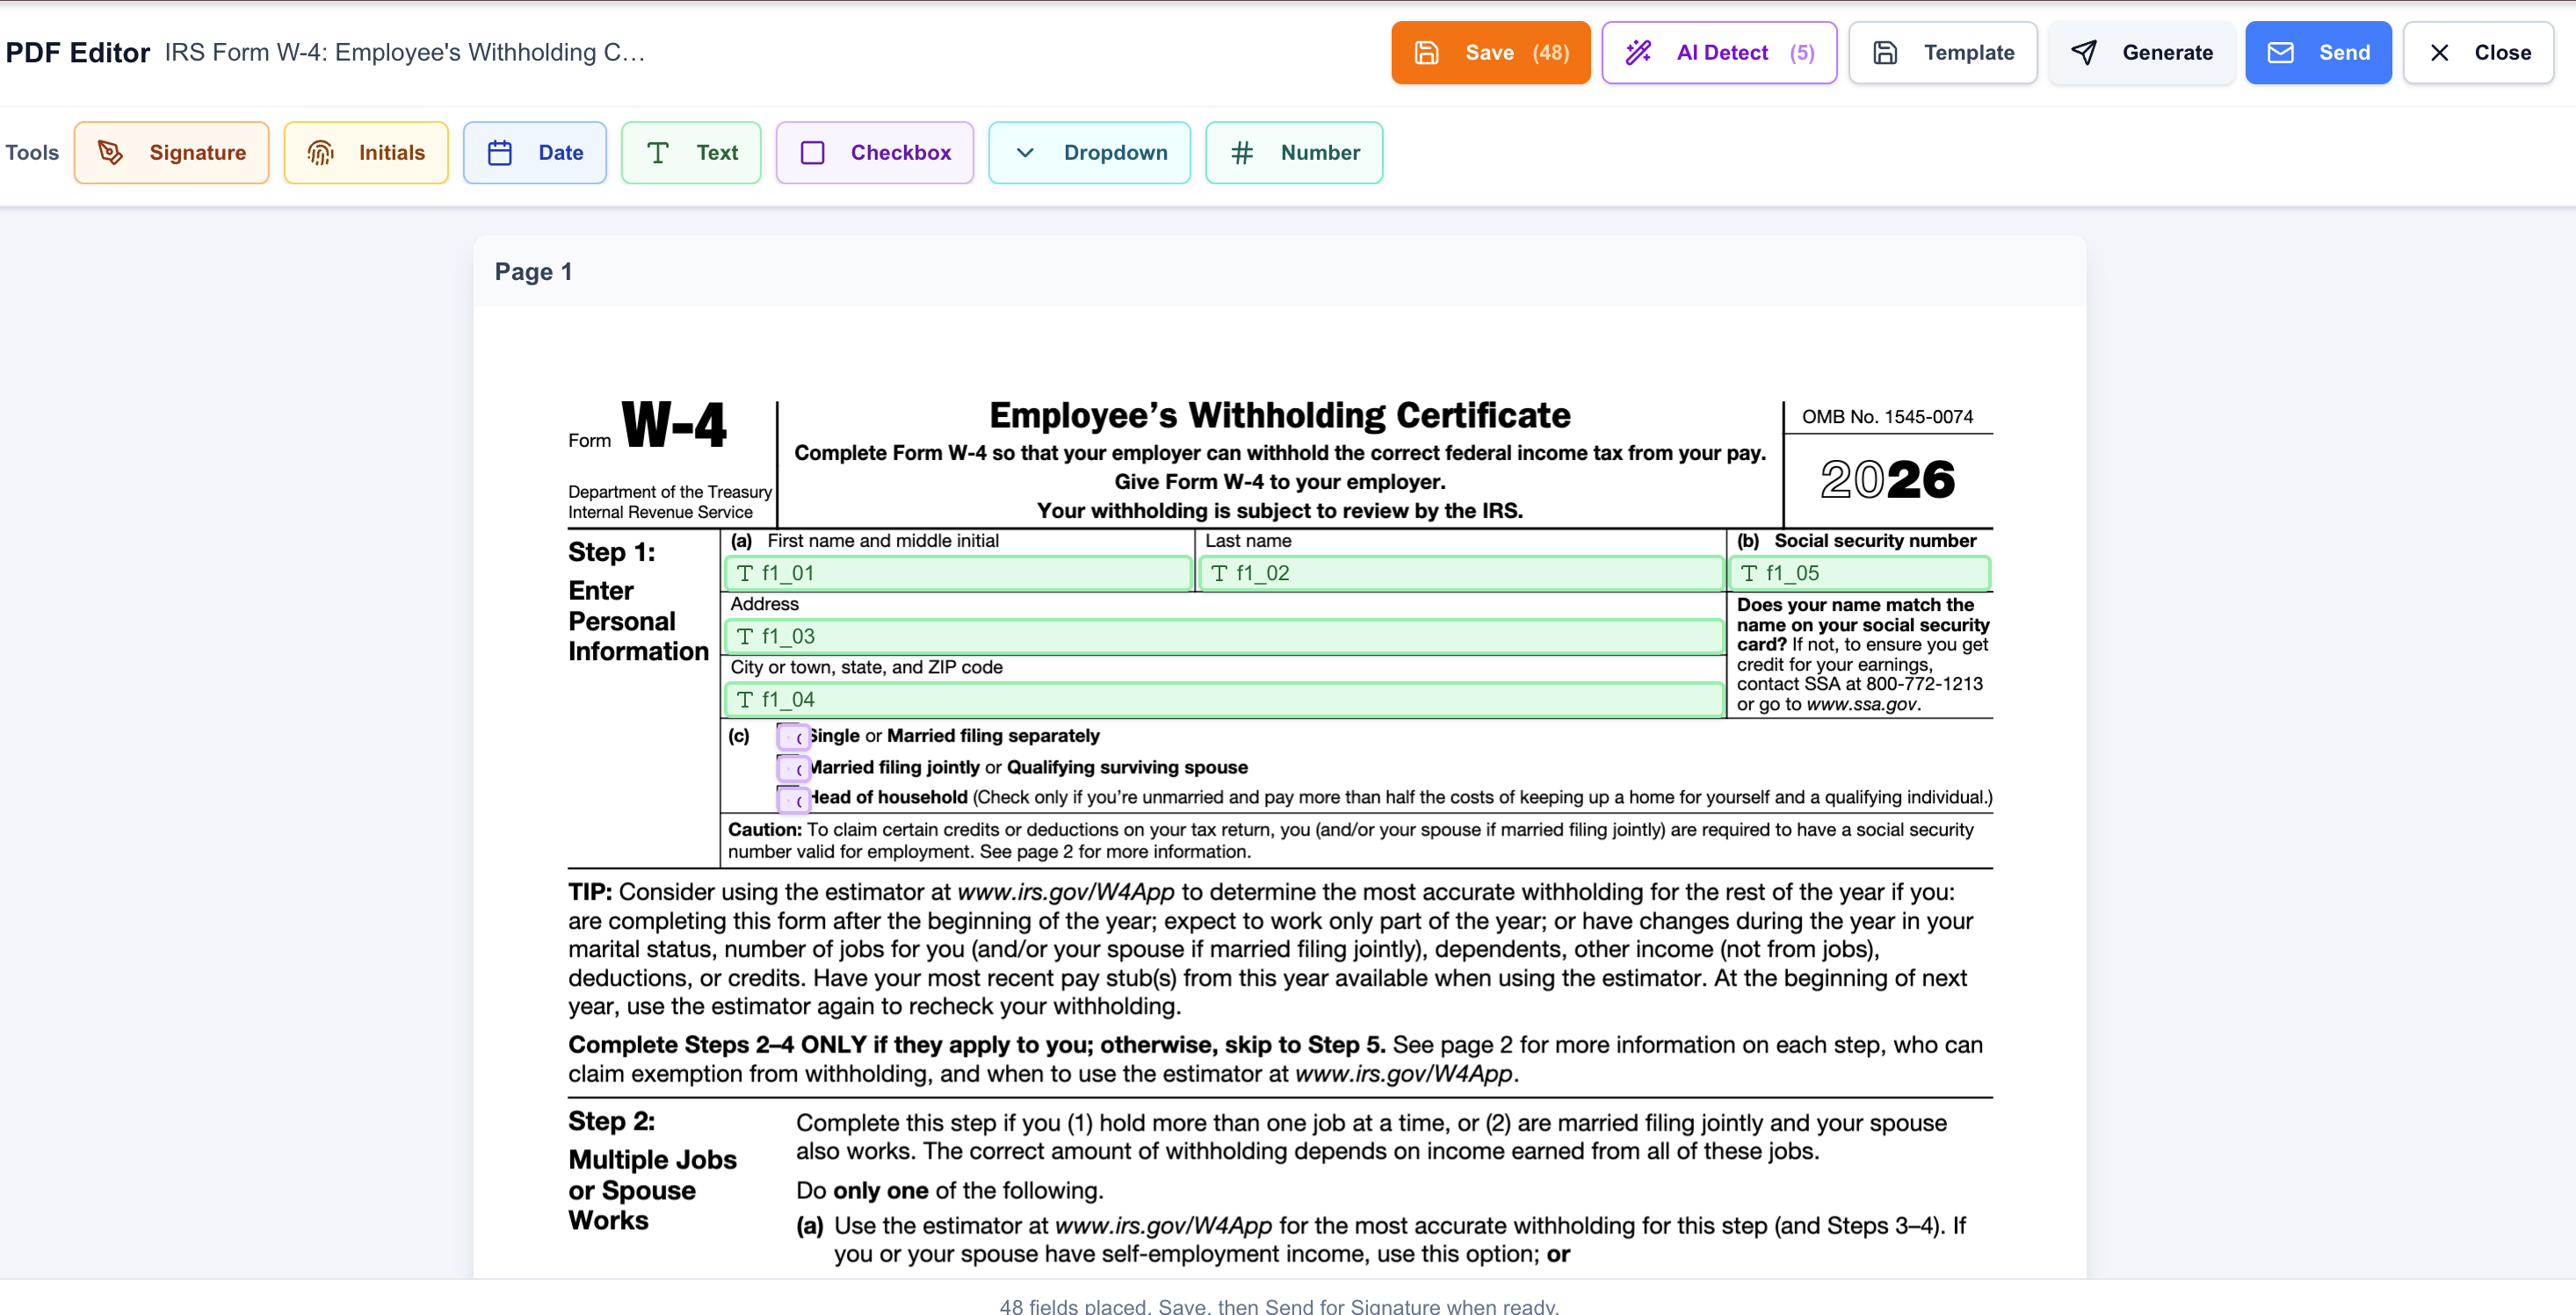The width and height of the screenshot is (2576, 1315).
Task: Check the Head of household box
Action: tap(793, 800)
